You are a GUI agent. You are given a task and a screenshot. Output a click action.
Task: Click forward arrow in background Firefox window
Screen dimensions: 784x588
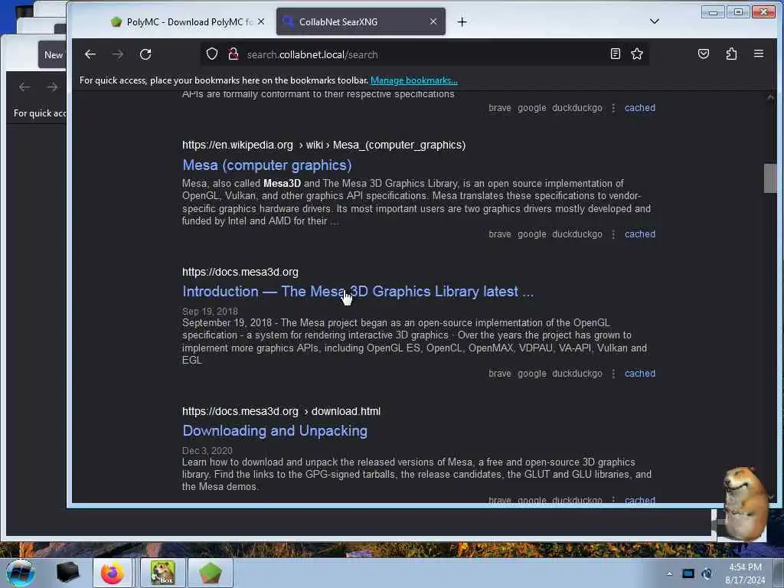(x=52, y=87)
